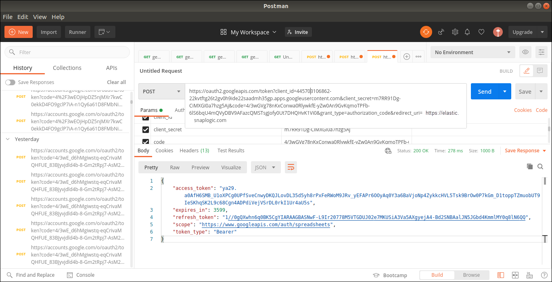Open the tab options ellipsis menu
The width and height of the screenshot is (552, 282).
point(418,57)
